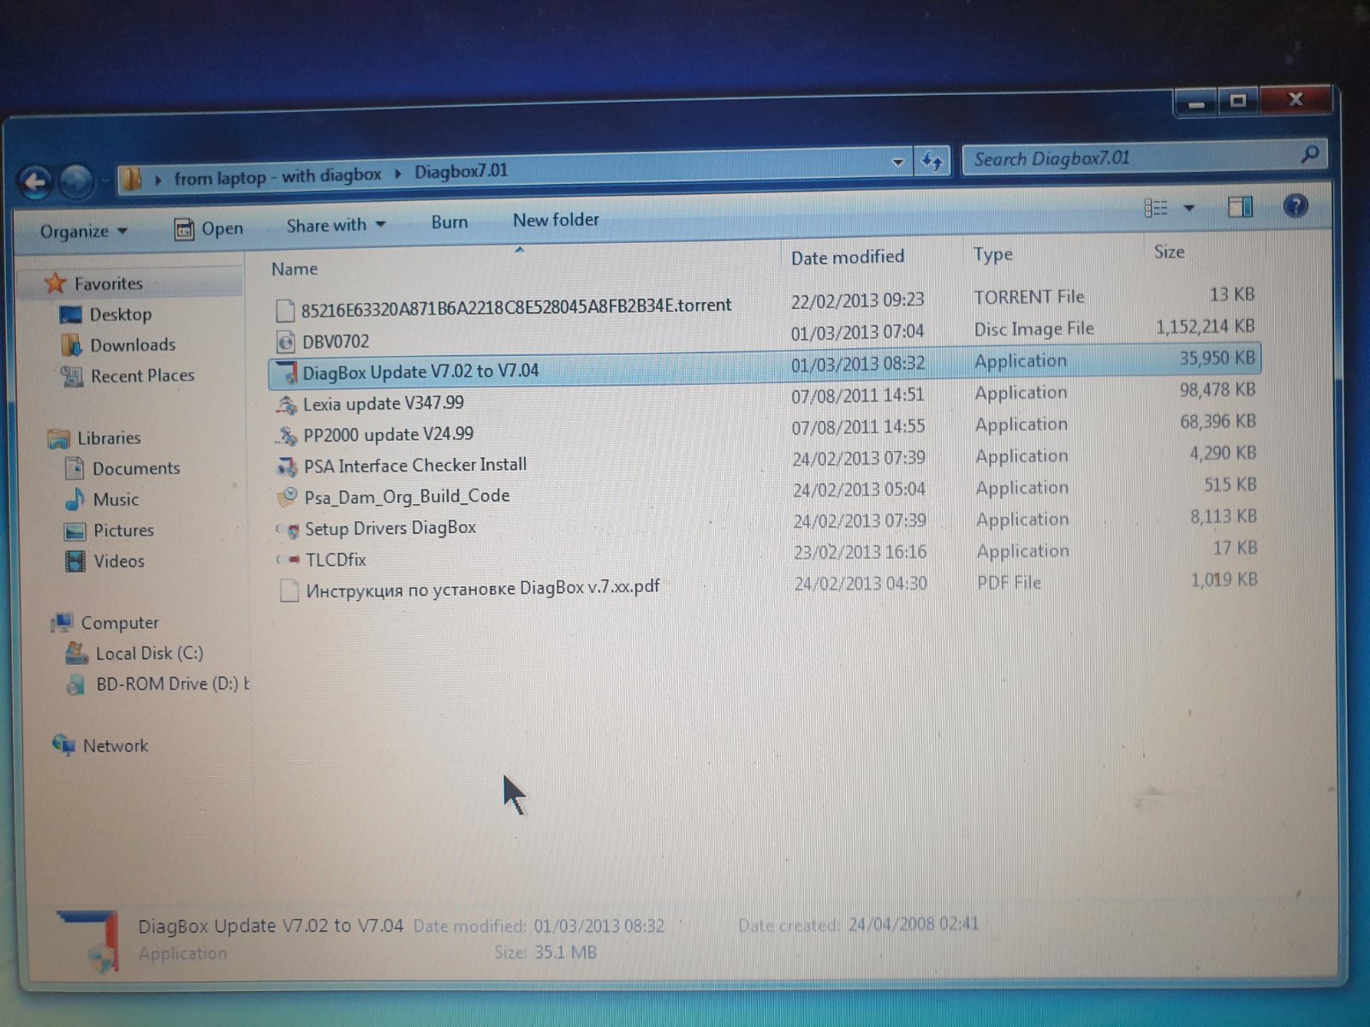The image size is (1370, 1027).
Task: Open the Documents library
Action: [x=136, y=468]
